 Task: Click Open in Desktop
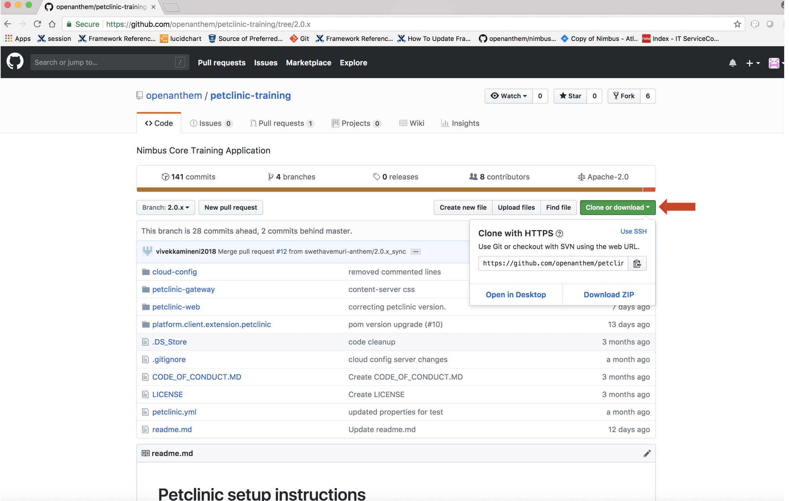516,295
